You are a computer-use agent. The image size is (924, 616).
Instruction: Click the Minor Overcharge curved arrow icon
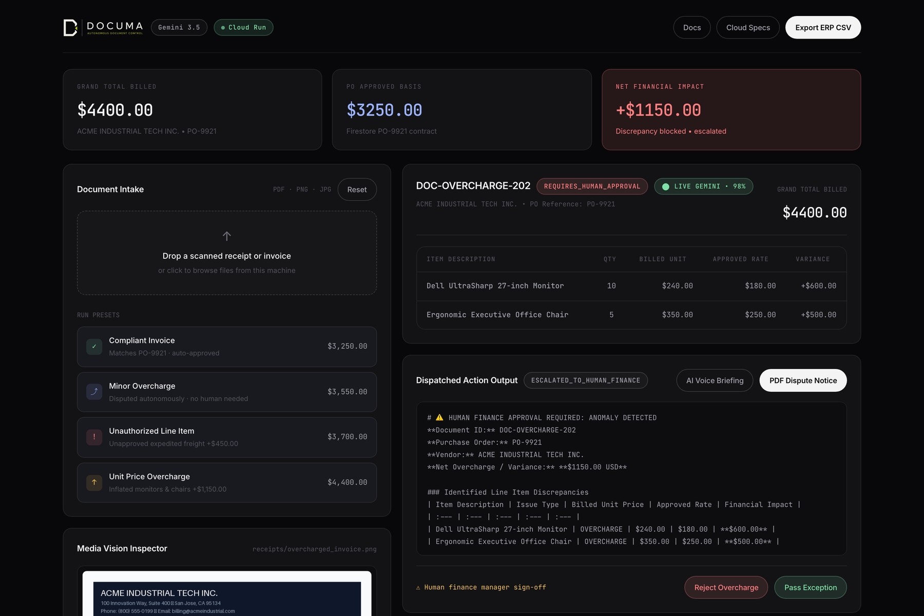coord(94,392)
